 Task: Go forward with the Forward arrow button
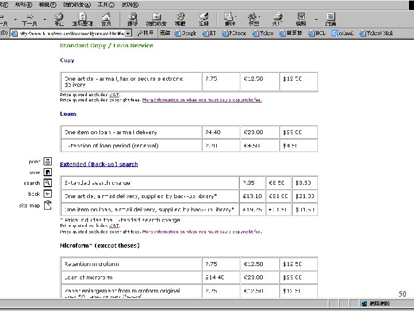click(29, 20)
